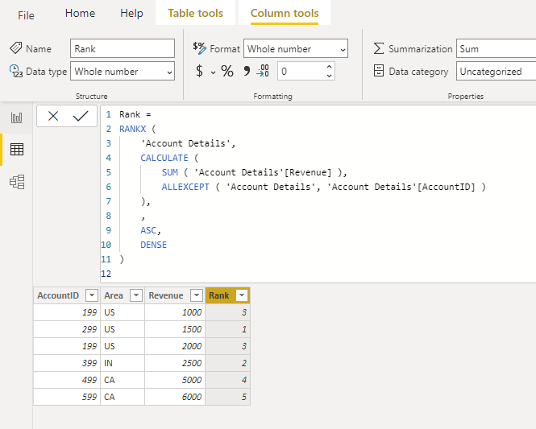Cancel formula with the X icon

coord(53,116)
